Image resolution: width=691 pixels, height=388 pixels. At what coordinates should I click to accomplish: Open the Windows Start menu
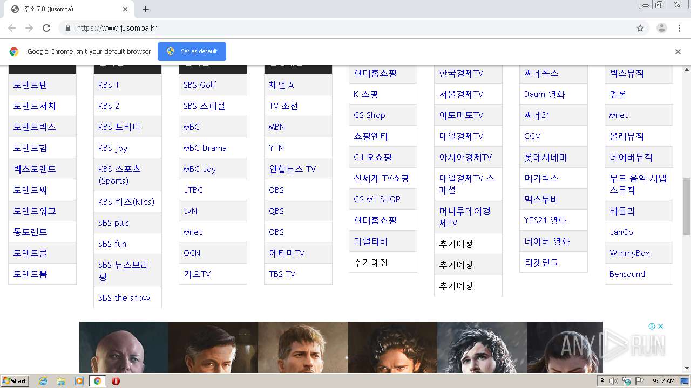click(x=15, y=381)
